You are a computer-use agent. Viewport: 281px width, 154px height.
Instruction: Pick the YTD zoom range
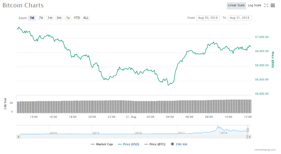[77, 18]
